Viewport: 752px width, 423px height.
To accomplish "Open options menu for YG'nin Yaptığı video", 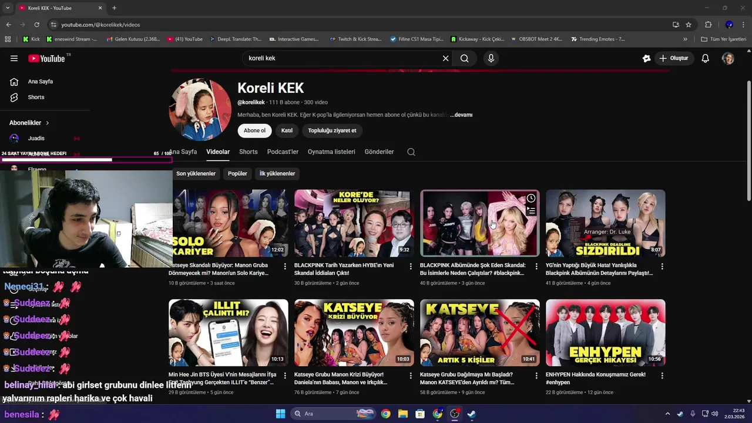I will (662, 266).
